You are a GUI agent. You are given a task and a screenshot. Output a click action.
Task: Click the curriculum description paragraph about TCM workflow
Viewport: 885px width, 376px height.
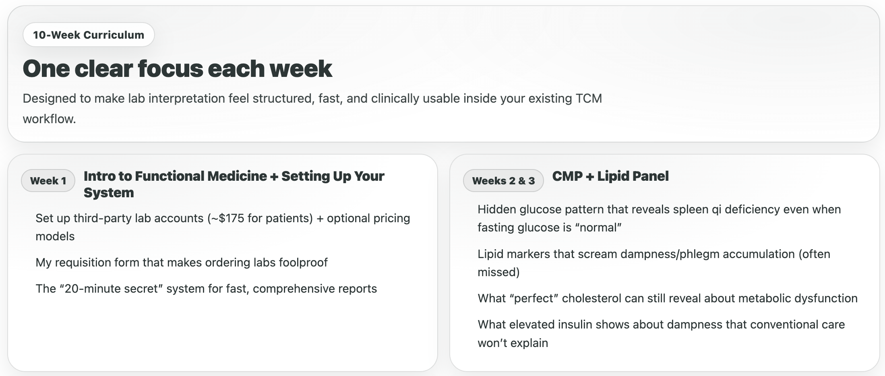pyautogui.click(x=312, y=108)
